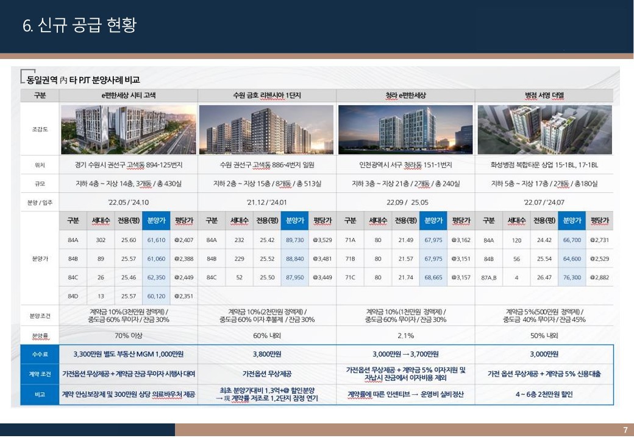Select the 병점 서영 더엘 aerial rendering image
This screenshot has height=438, width=634.
(x=544, y=130)
